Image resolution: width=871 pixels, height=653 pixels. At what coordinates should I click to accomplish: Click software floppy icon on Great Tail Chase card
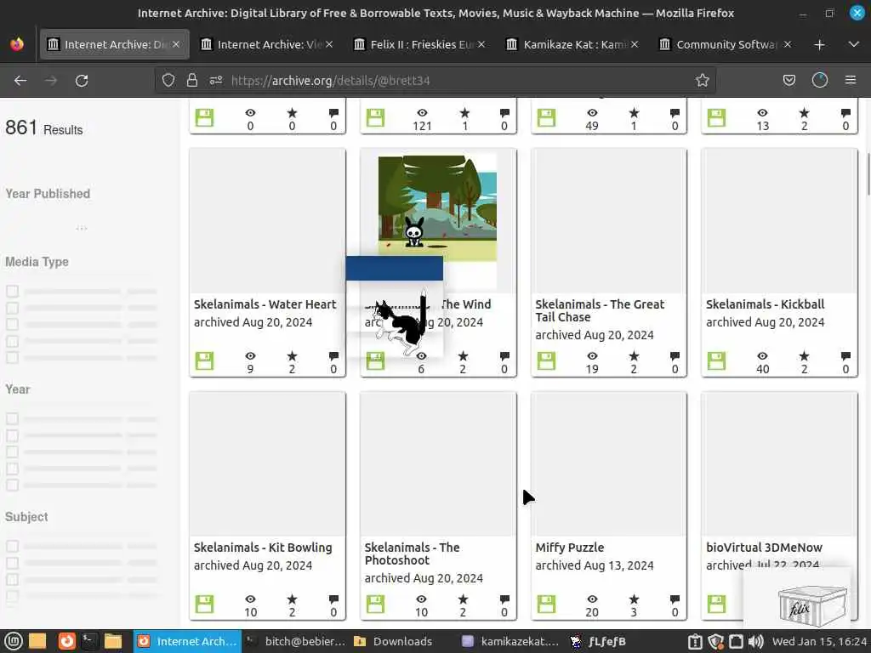546,361
